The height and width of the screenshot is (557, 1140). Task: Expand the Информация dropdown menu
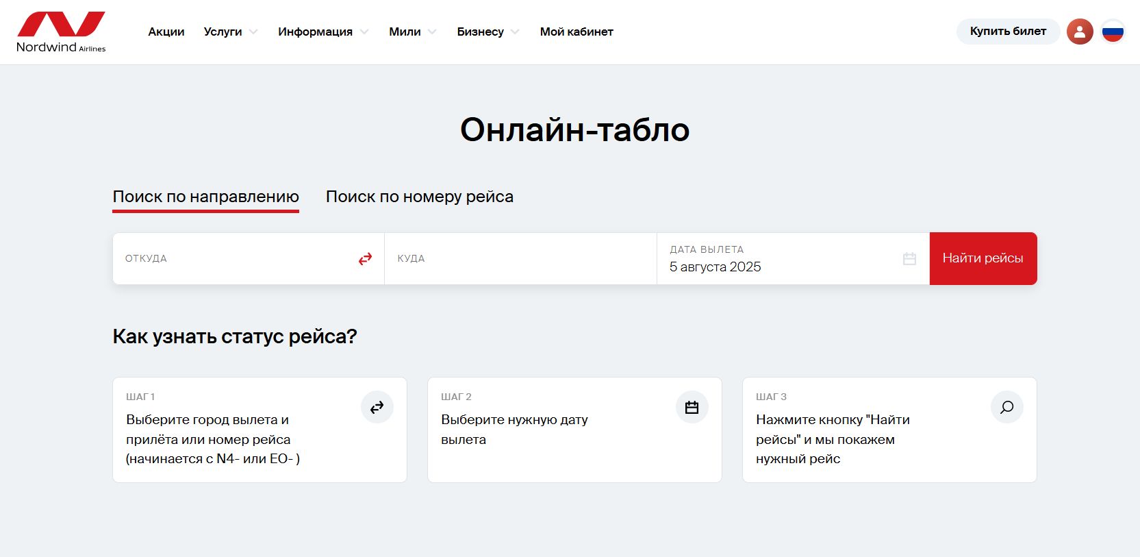tap(323, 32)
